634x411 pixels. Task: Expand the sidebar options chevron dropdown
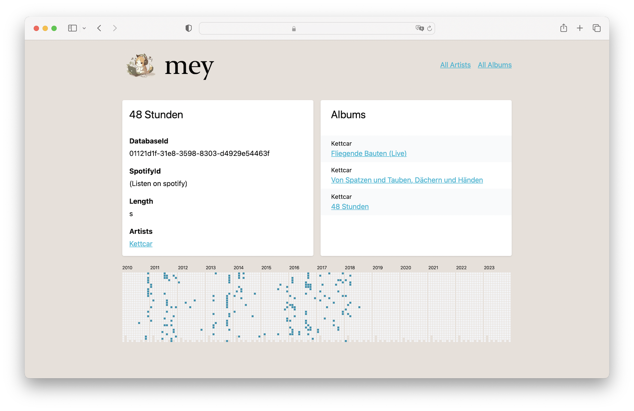pyautogui.click(x=84, y=28)
